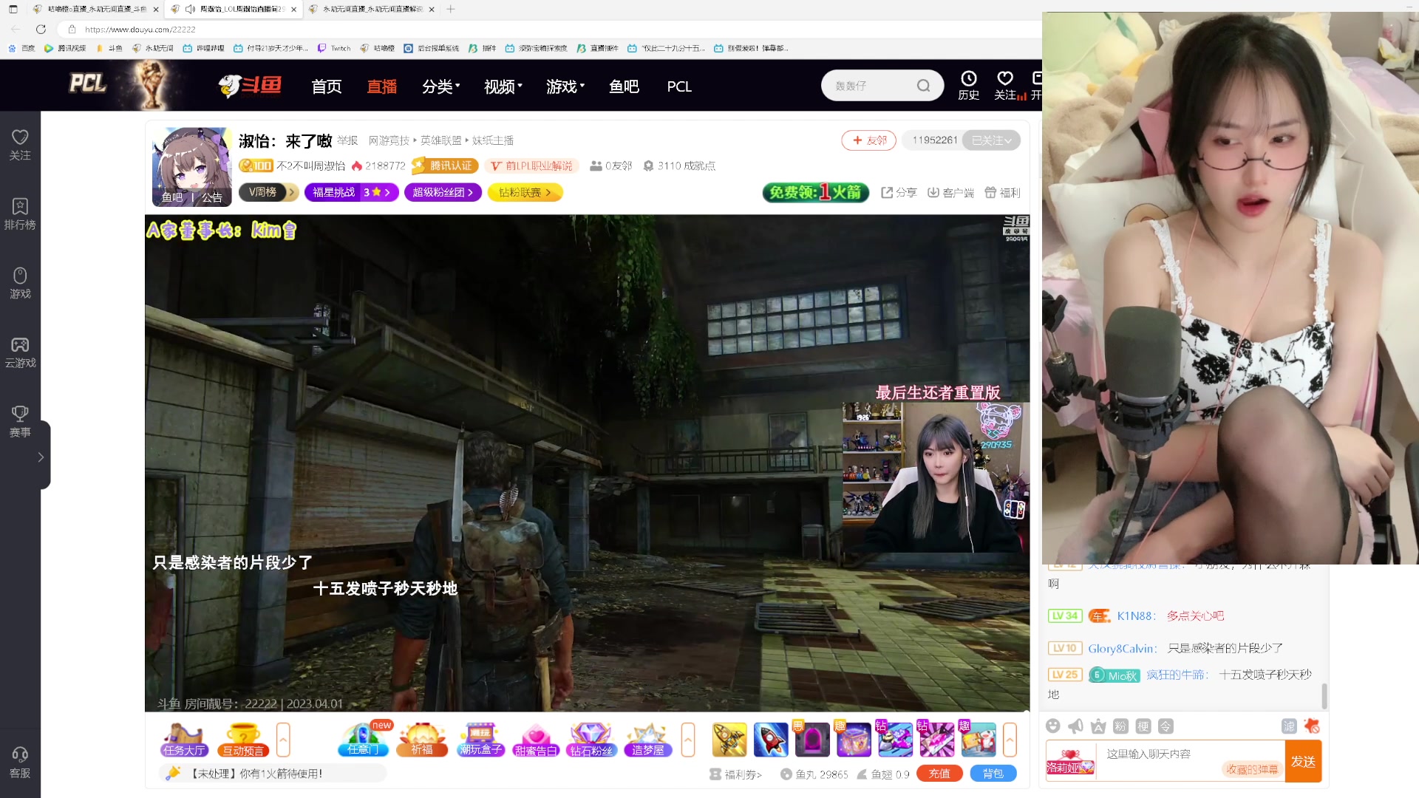Open the 造梦屋 dream house icon

pos(647,739)
